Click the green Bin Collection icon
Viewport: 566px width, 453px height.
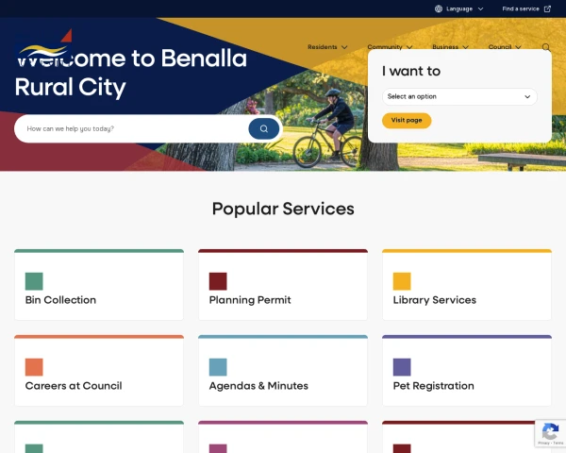point(34,281)
